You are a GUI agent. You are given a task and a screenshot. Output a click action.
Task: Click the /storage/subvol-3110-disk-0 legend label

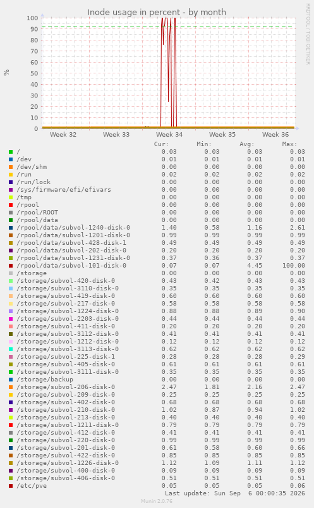pyautogui.click(x=68, y=288)
